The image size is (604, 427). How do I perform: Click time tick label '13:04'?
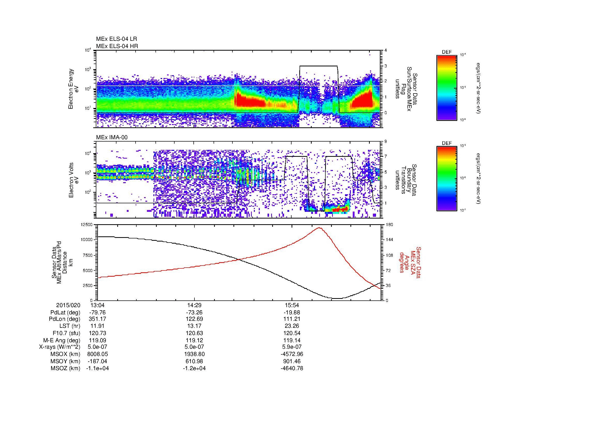point(97,305)
